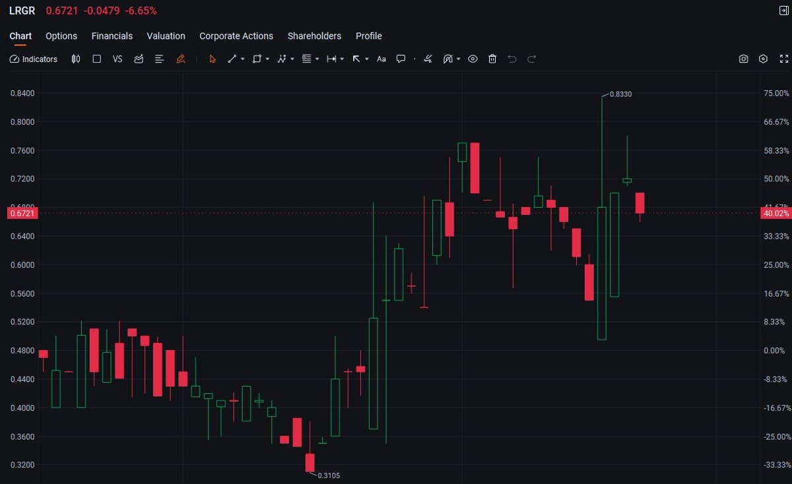This screenshot has height=484, width=792.
Task: Select the Fibonacci retracement tool
Action: point(306,59)
